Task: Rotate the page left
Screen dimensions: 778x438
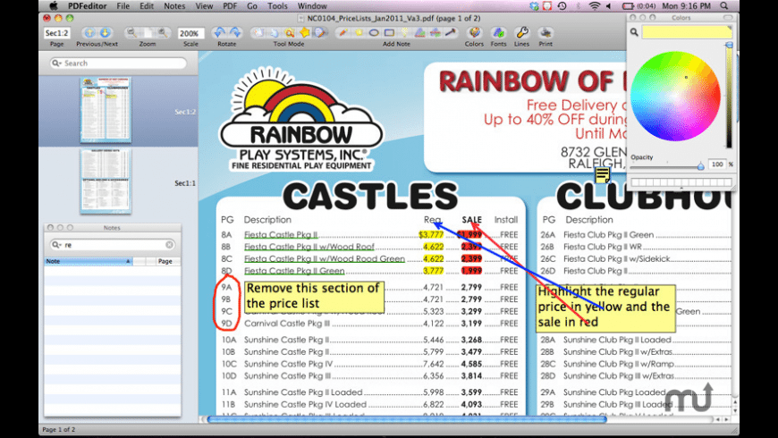Action: 219,33
